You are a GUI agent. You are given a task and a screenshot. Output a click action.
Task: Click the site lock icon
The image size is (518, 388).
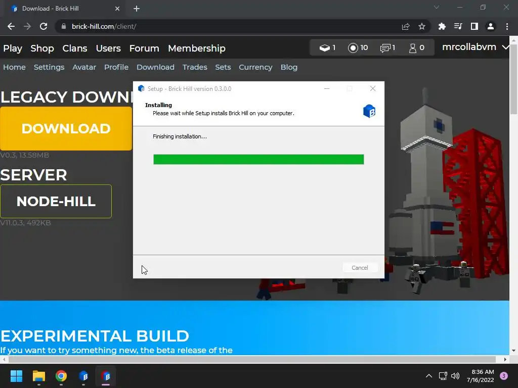point(64,26)
